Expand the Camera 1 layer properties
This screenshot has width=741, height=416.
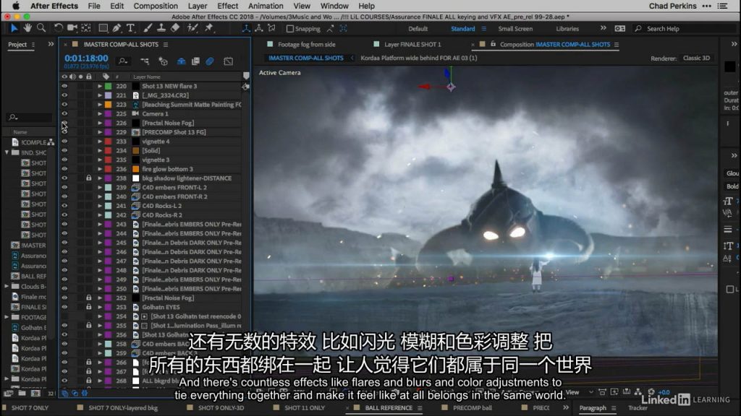(x=100, y=113)
